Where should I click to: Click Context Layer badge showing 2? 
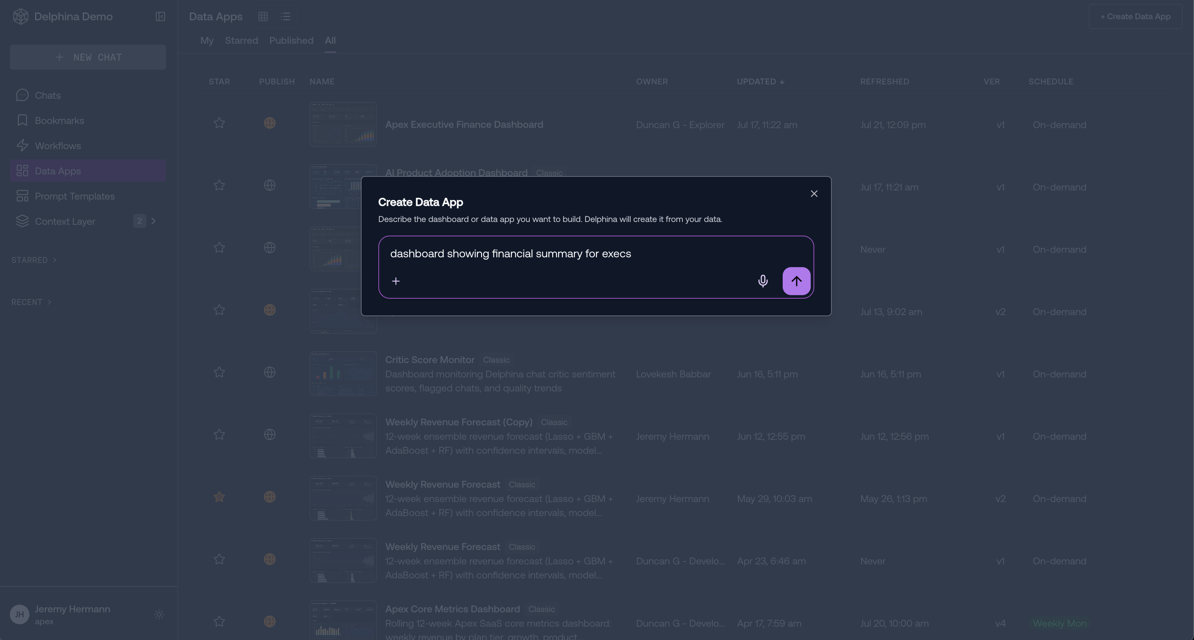139,221
